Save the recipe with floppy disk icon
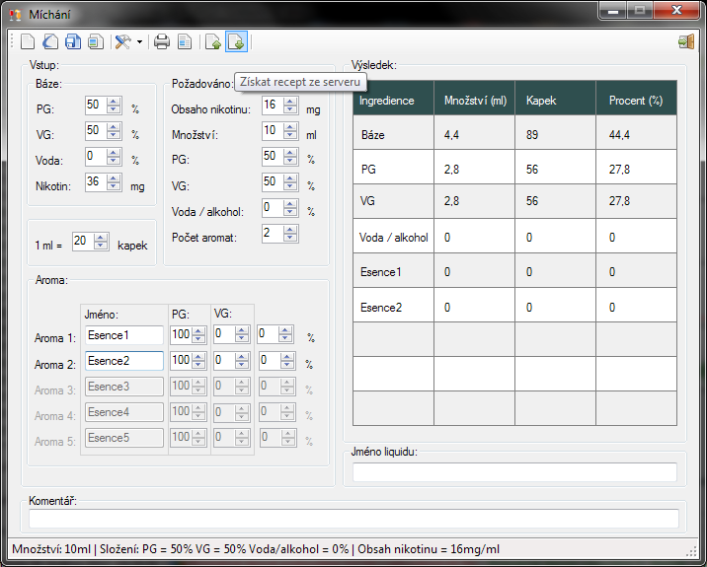 point(73,41)
